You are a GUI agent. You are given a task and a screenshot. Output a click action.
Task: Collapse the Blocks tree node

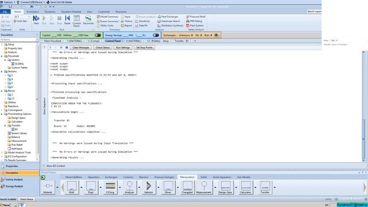click(x=2, y=91)
